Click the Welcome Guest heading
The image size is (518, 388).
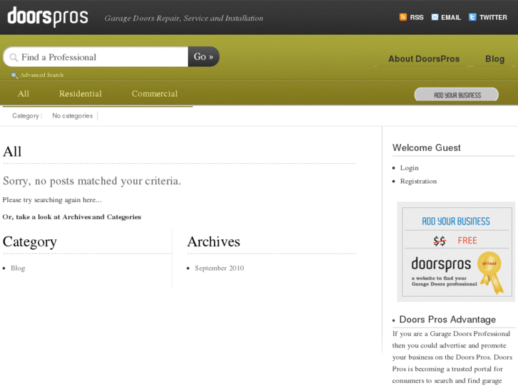426,147
